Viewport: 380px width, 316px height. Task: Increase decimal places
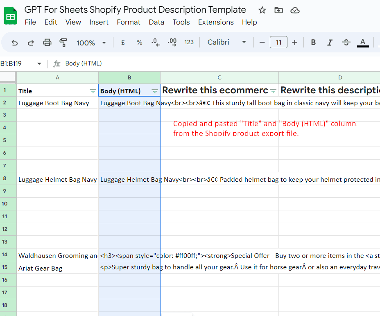tap(172, 43)
